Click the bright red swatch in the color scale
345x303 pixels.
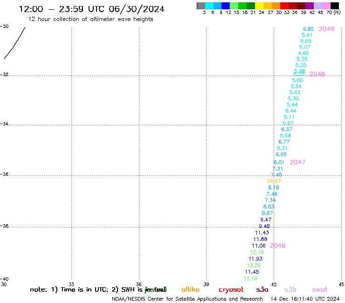[x=284, y=6]
